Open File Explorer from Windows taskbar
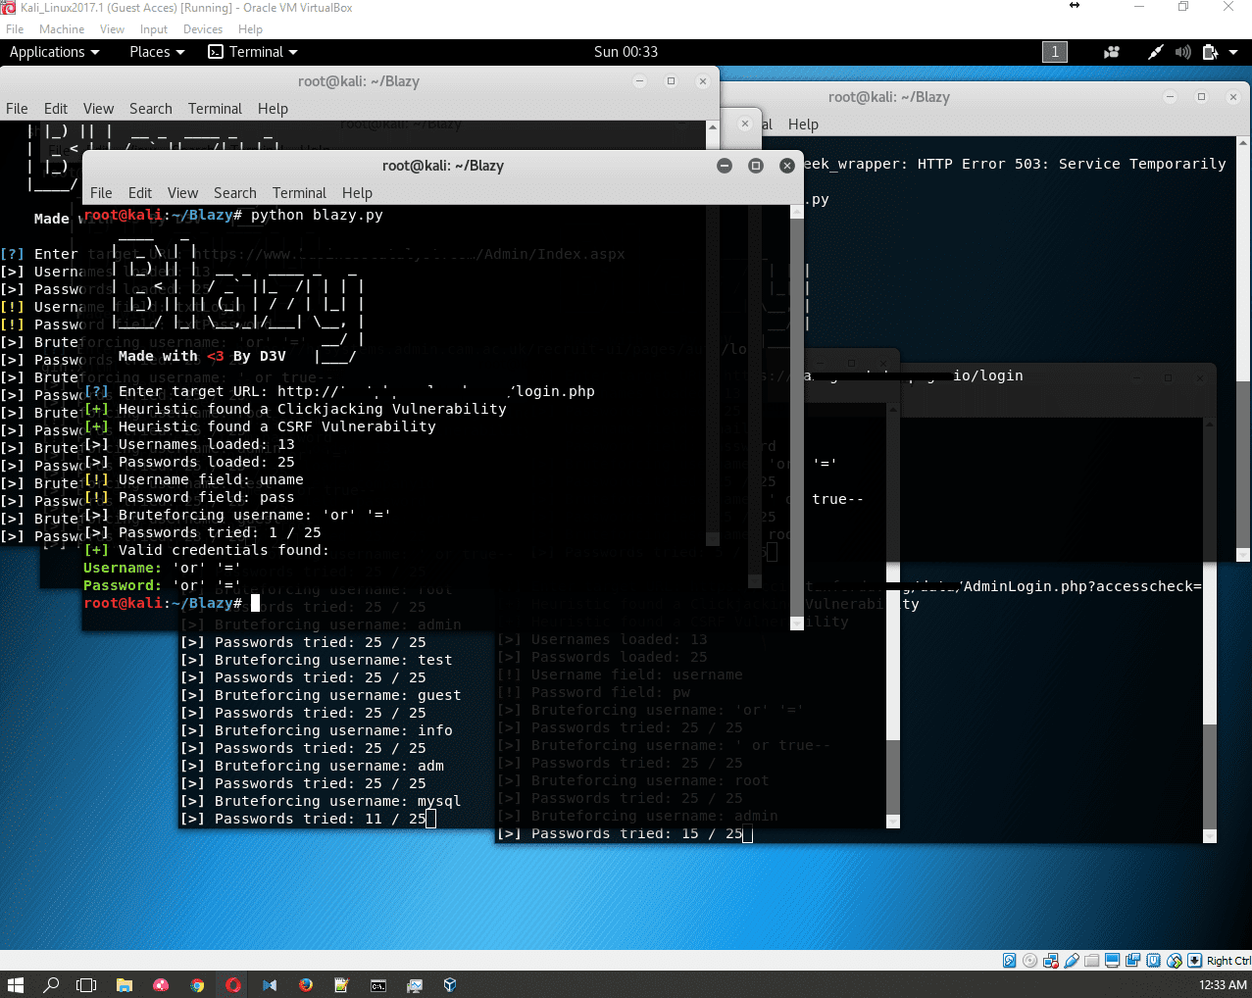This screenshot has width=1252, height=998. pyautogui.click(x=124, y=984)
